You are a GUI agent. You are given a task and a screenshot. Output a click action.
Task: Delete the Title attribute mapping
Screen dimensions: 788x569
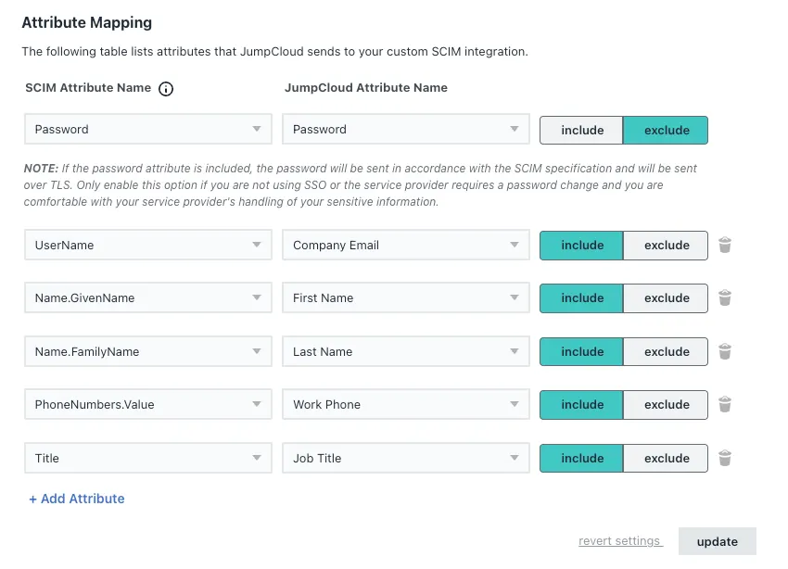click(725, 458)
